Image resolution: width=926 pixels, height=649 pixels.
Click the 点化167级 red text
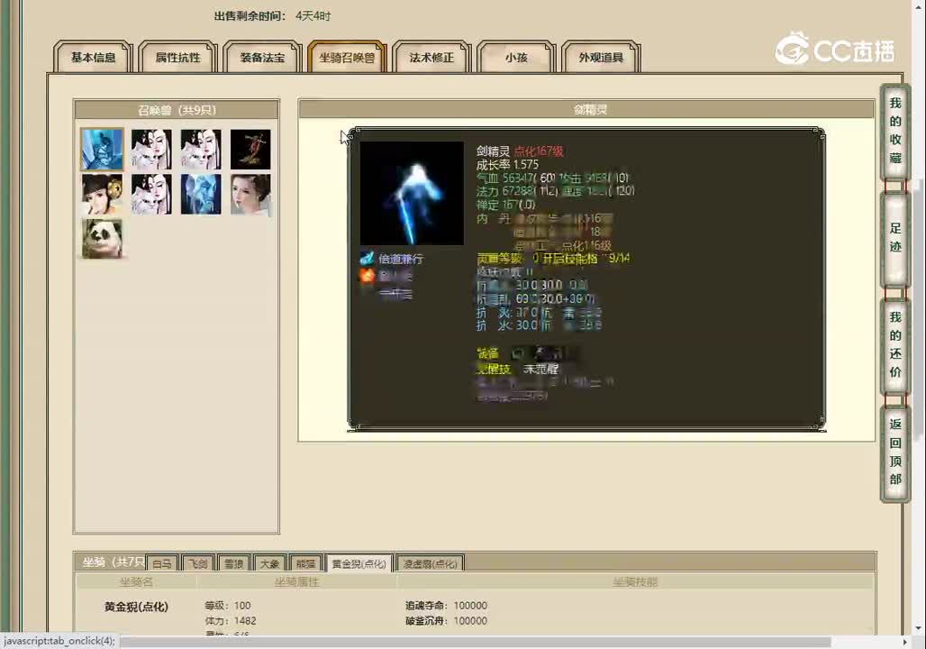click(539, 151)
